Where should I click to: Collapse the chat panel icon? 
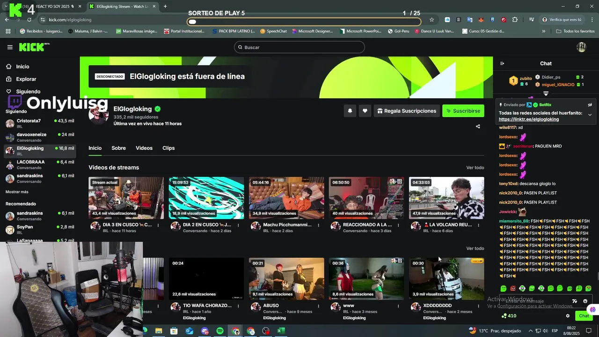pos(502,64)
